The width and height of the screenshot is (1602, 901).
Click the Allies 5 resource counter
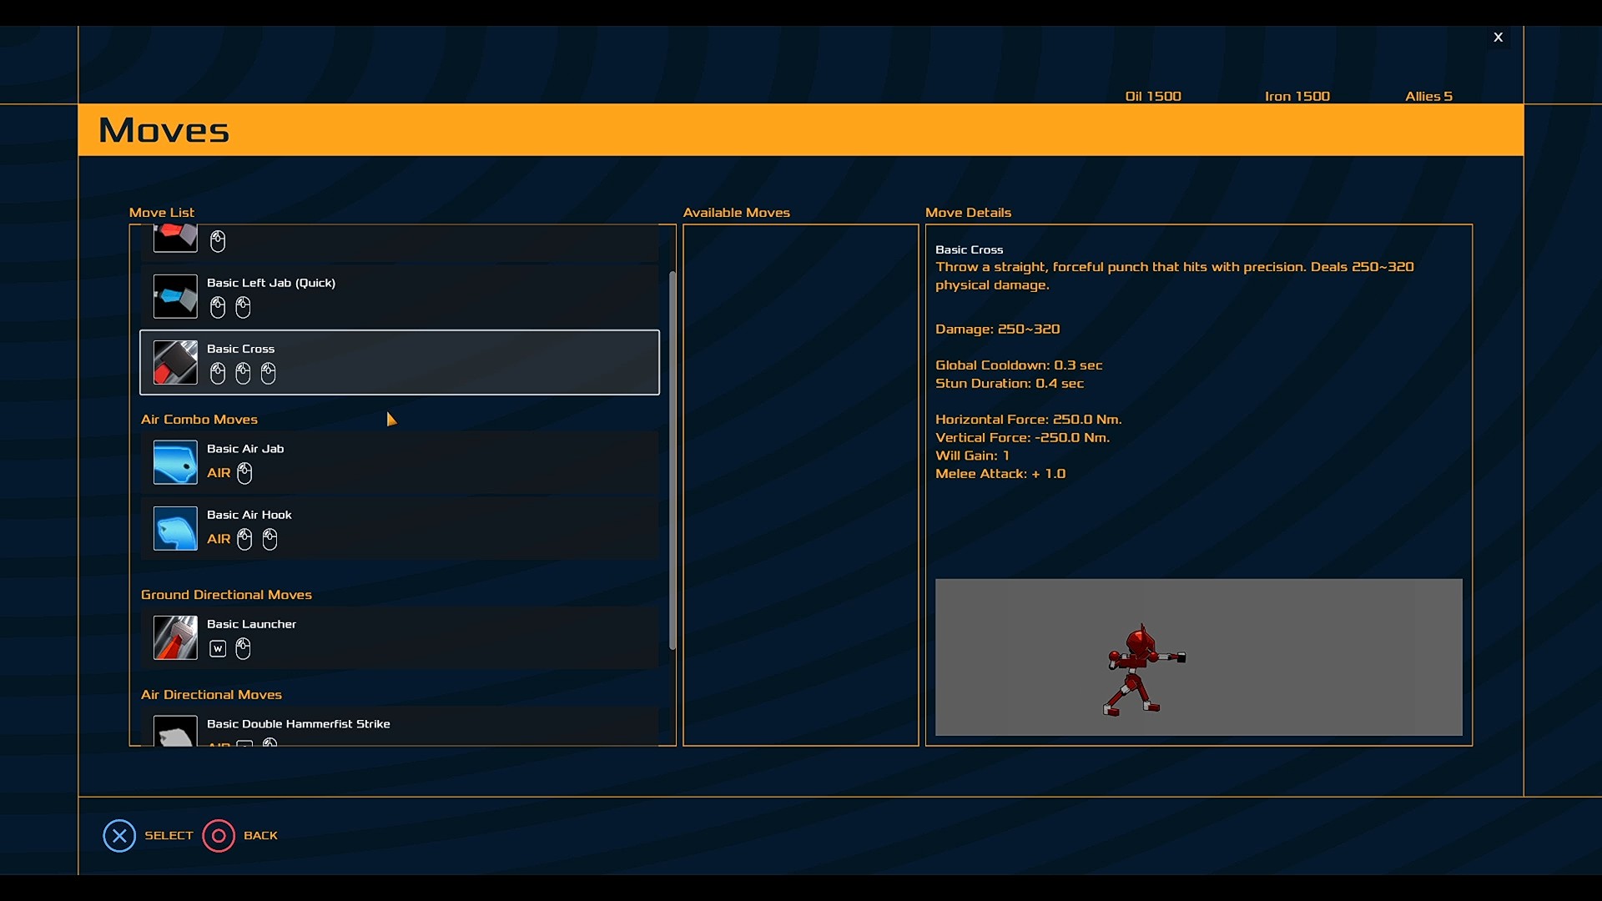1428,95
